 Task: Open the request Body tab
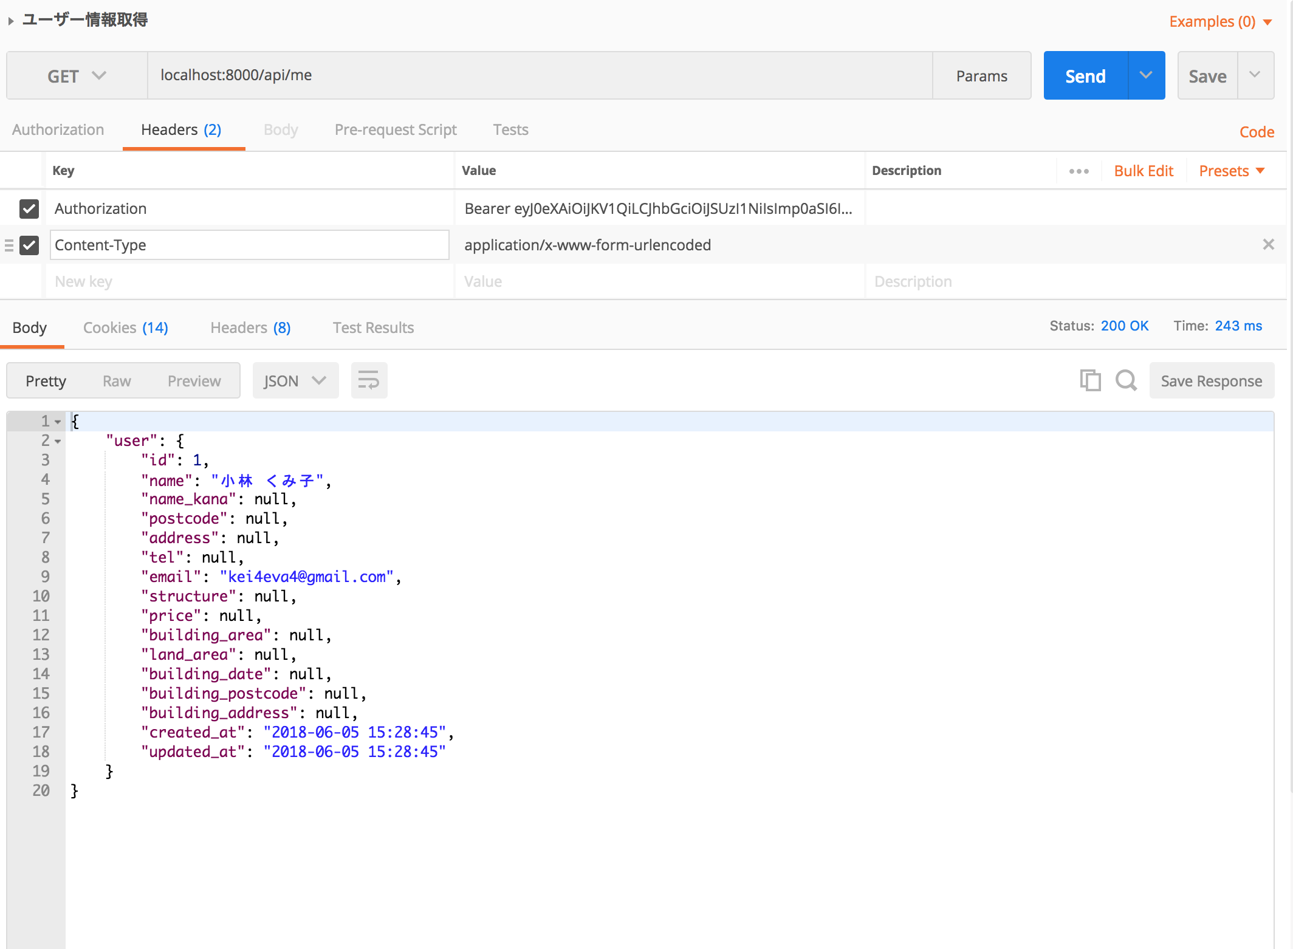coord(281,129)
